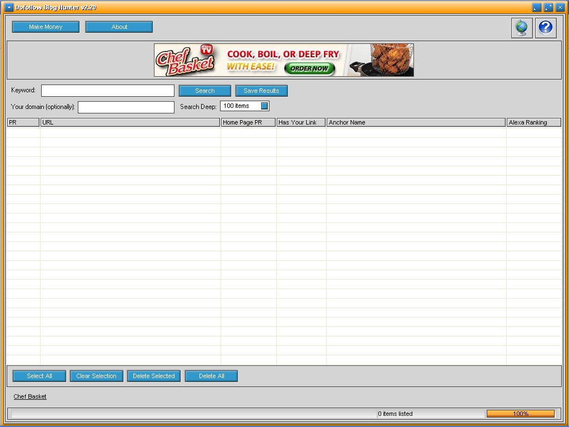This screenshot has height=427, width=569.
Task: Focus the Your domain input field
Action: tap(126, 107)
